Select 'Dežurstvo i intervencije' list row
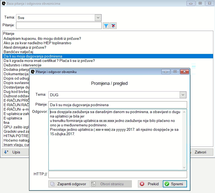This screenshot has height=193, width=215. (x=22, y=65)
